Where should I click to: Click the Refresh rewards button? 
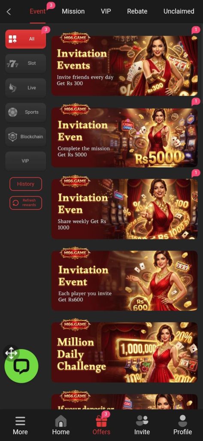coord(26,203)
